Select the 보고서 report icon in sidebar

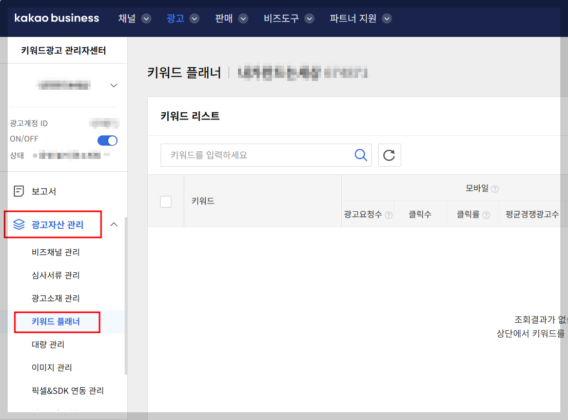20,190
